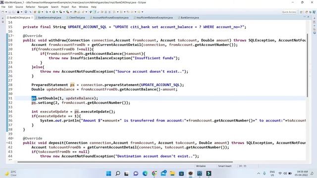Click the Eclipse taskbar icon

coord(190,174)
